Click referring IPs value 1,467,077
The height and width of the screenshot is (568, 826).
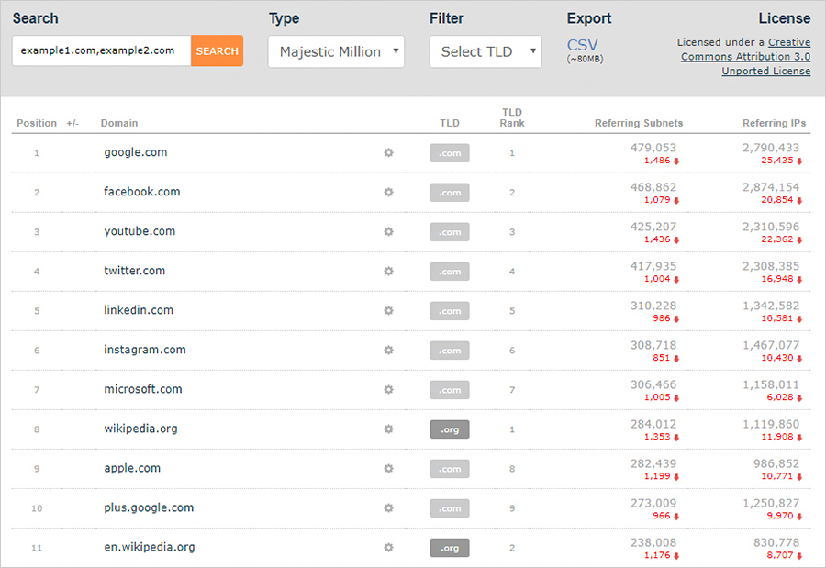[771, 346]
